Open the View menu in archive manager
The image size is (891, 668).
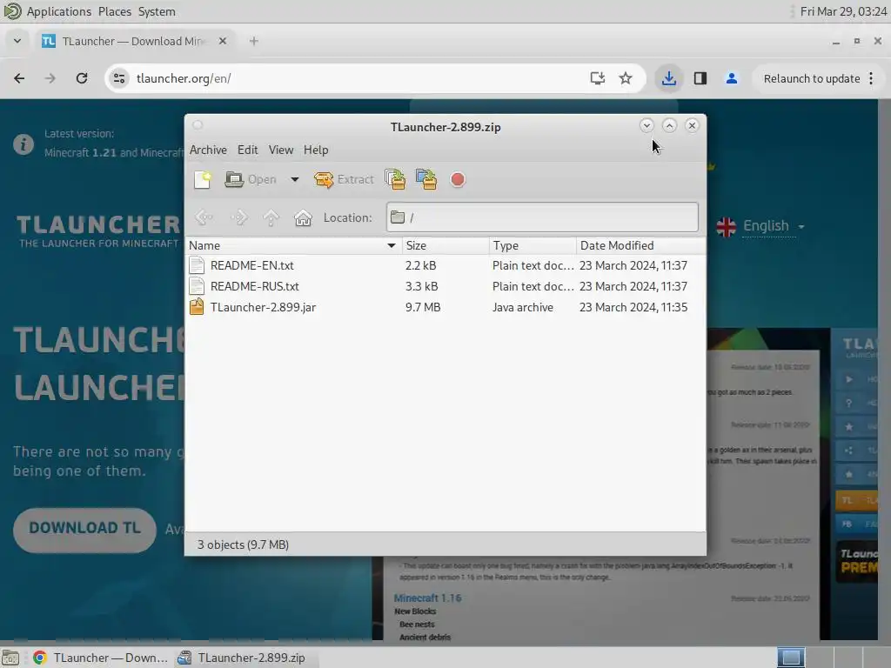click(x=281, y=150)
